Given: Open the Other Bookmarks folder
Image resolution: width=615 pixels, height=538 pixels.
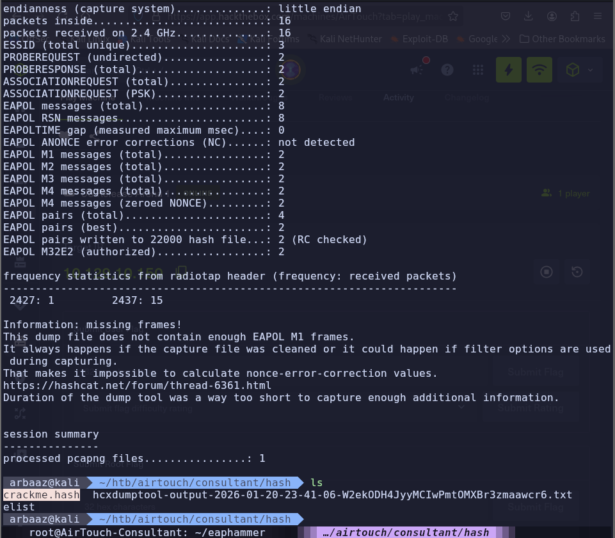Looking at the screenshot, I should 562,39.
